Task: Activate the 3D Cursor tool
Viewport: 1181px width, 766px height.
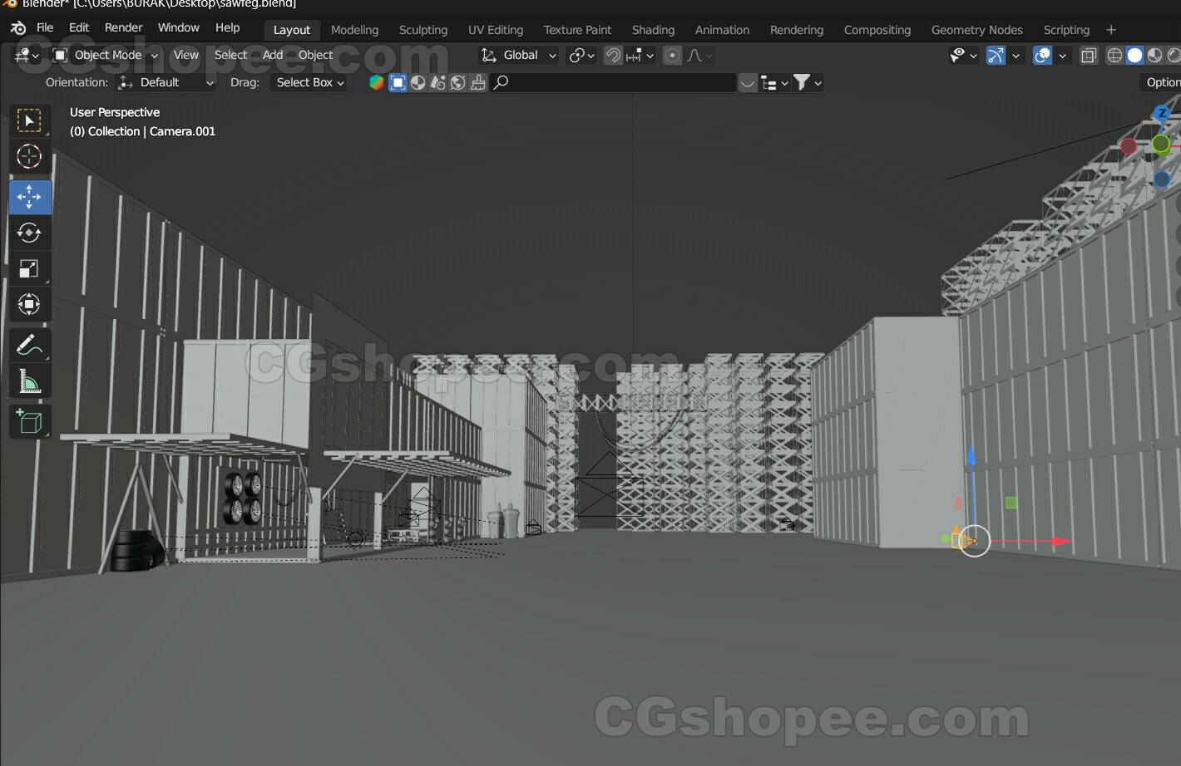Action: pos(29,157)
